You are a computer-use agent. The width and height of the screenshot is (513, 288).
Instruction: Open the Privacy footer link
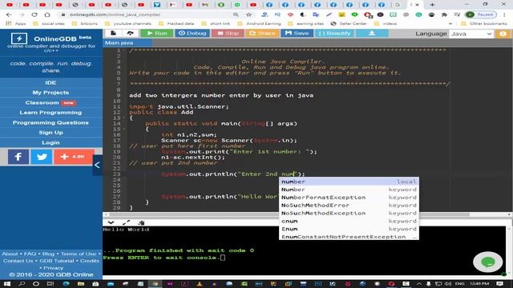point(54,268)
